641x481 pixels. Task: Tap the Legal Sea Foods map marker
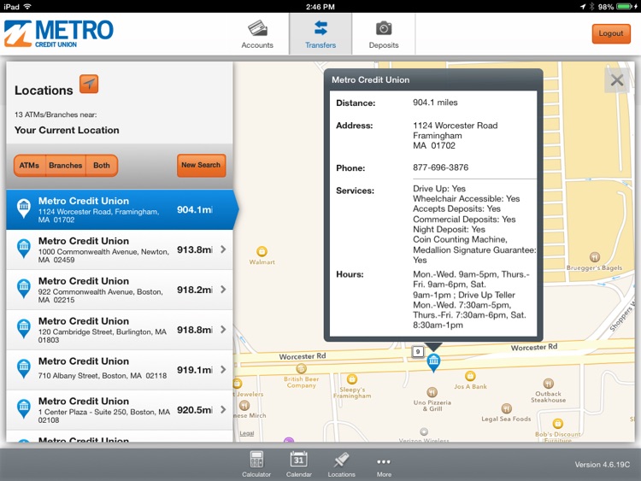tap(506, 408)
